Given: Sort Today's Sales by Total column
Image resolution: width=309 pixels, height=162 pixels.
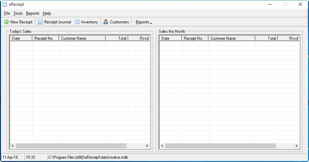Looking at the screenshot, I should click(x=117, y=38).
